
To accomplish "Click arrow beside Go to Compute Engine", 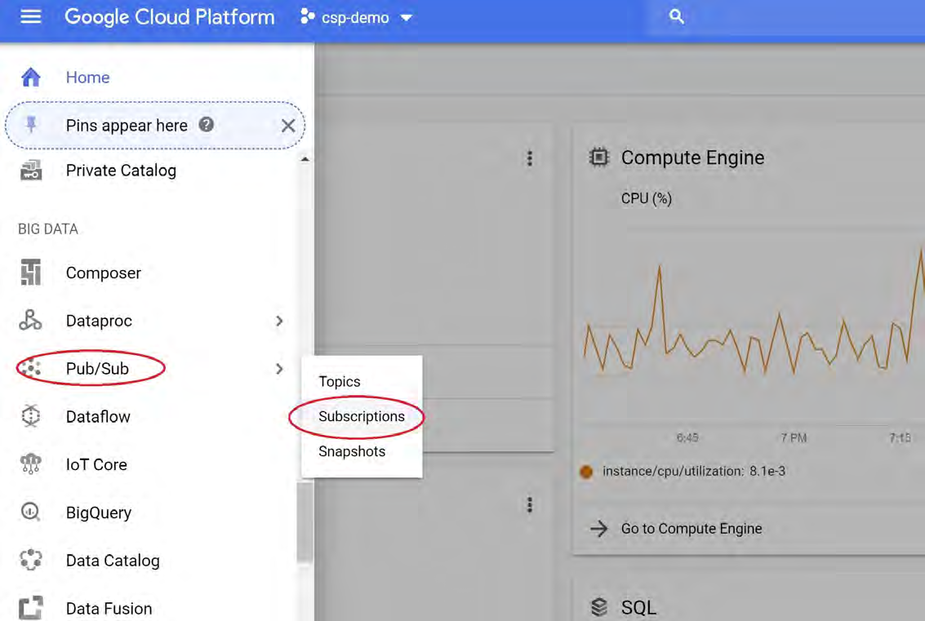I will (598, 529).
